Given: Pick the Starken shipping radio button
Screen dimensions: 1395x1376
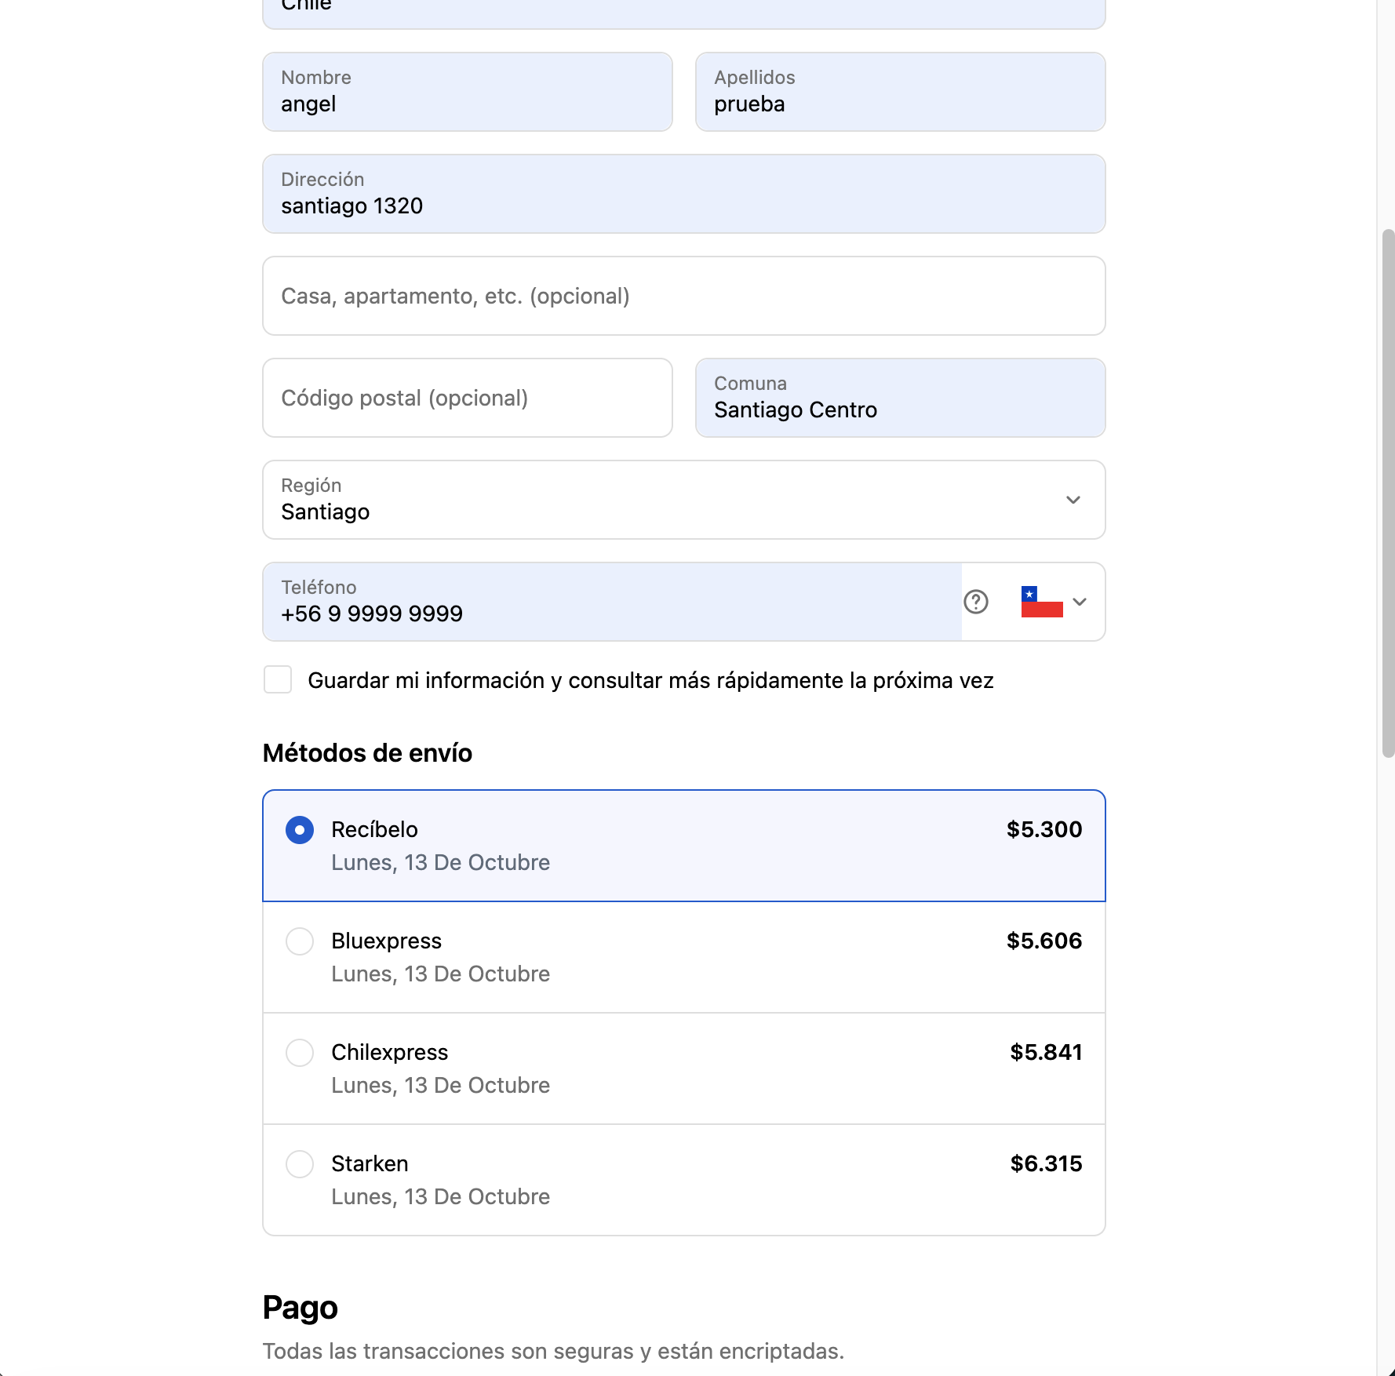Looking at the screenshot, I should pos(300,1164).
